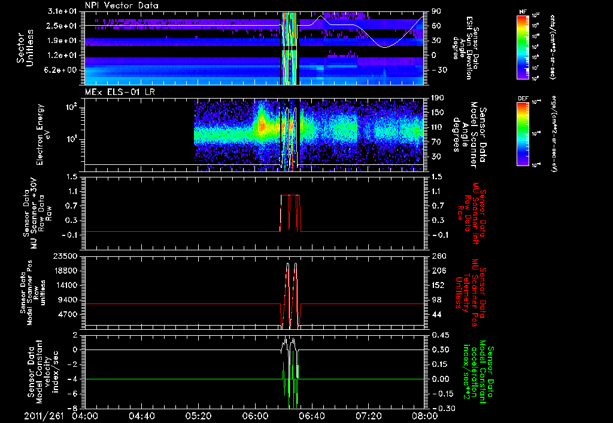
Task: Click the 'ESH Sun Elevation Angle' axis title
Action: pyautogui.click(x=467, y=48)
